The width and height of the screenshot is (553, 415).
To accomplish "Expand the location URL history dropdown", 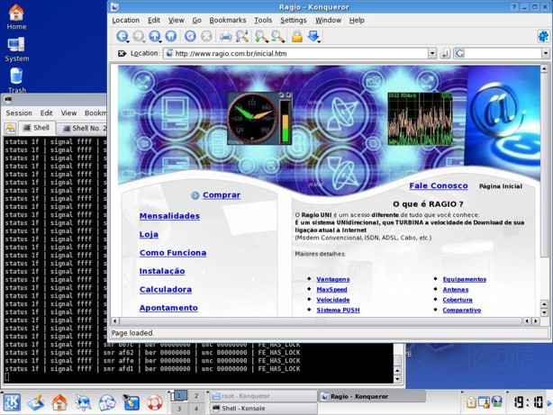I will click(432, 54).
